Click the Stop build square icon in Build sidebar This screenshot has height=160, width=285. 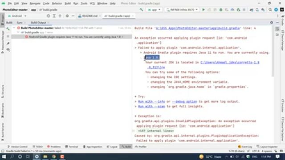[x=8, y=36]
